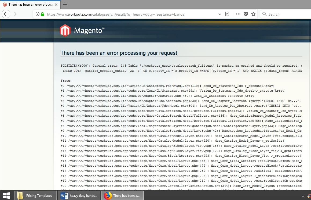Click the green padlock security icon
311x200 pixels.
click(x=42, y=14)
